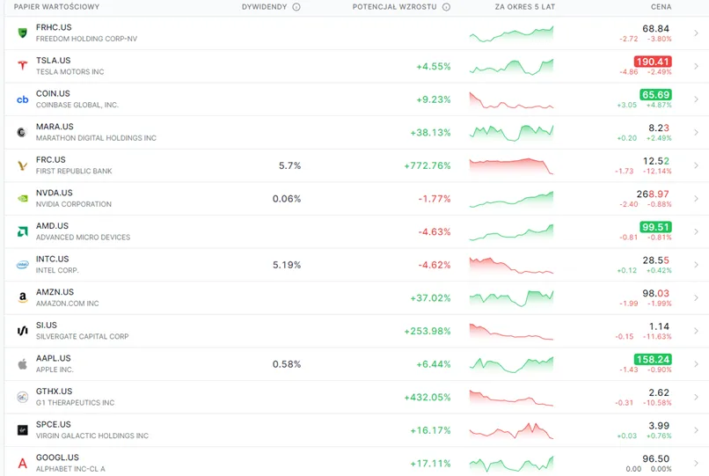
Task: Click the Virgin Galactic 5-year sparkline chart
Action: click(x=511, y=431)
